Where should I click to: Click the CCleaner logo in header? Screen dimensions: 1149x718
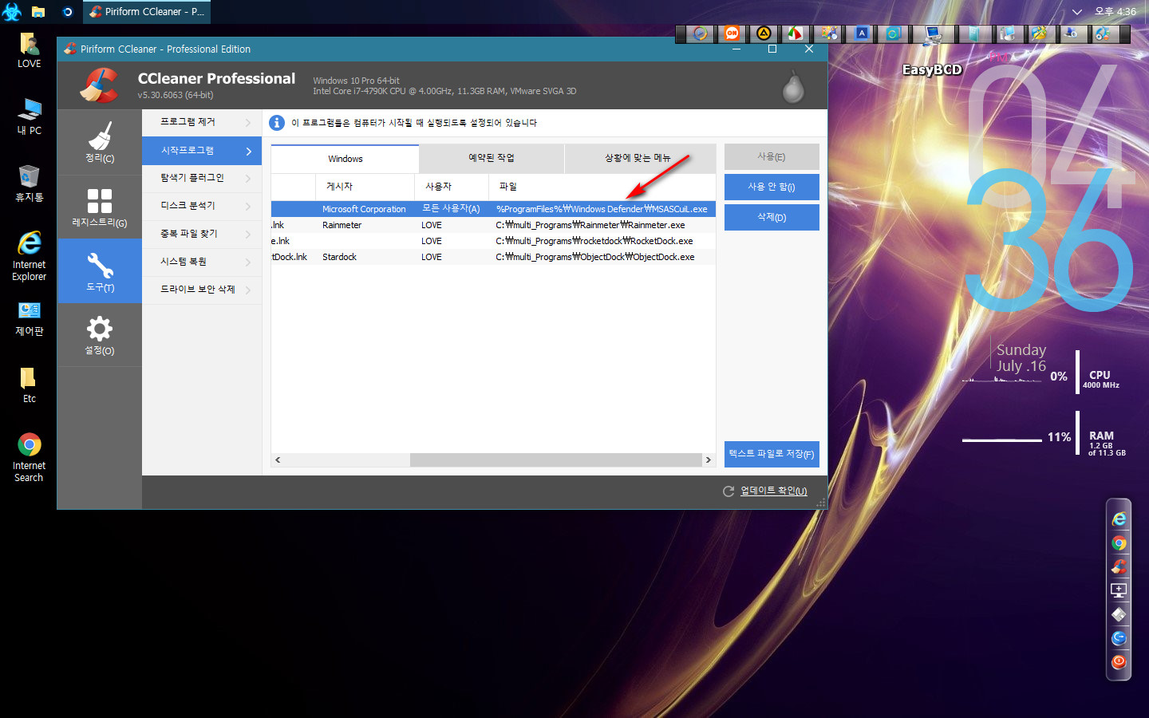tap(99, 85)
